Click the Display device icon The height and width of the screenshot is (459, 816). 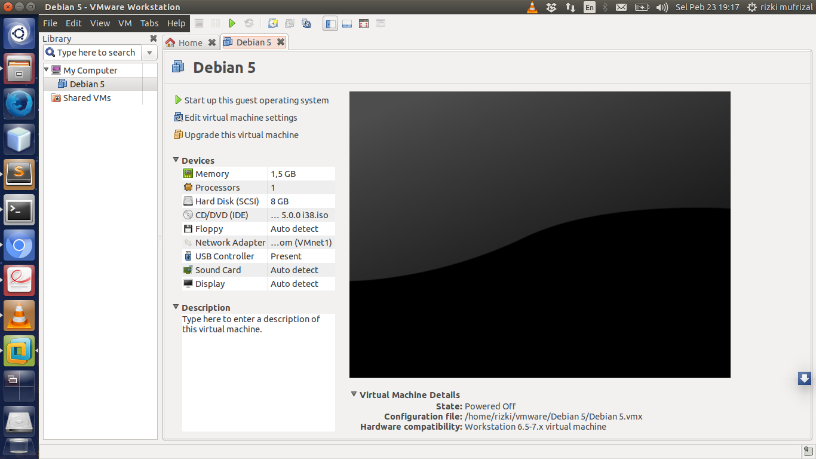[x=188, y=284]
